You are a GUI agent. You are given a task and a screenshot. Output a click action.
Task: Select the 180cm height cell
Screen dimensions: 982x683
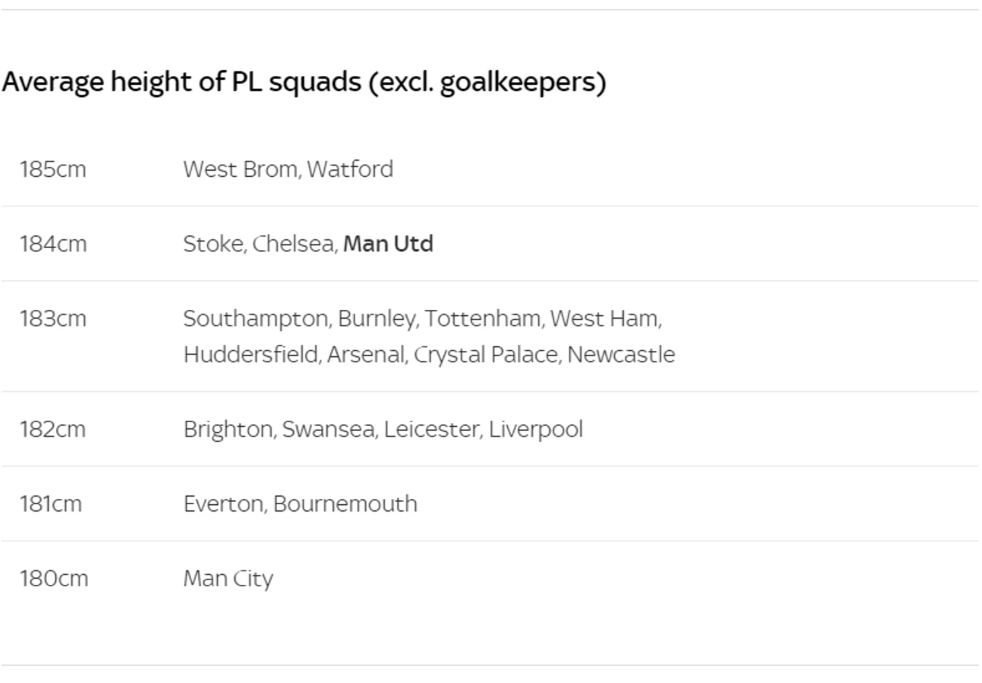click(54, 579)
